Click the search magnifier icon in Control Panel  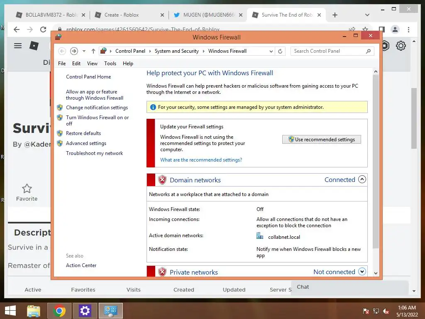point(368,51)
